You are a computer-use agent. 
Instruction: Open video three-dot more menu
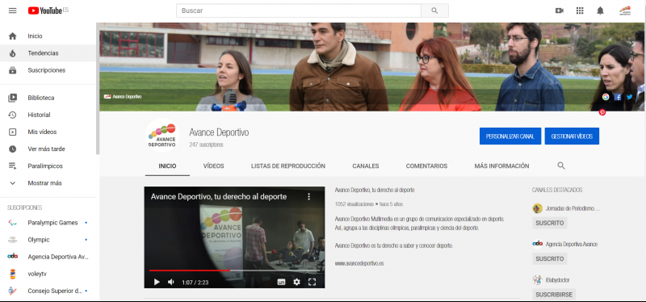click(309, 196)
